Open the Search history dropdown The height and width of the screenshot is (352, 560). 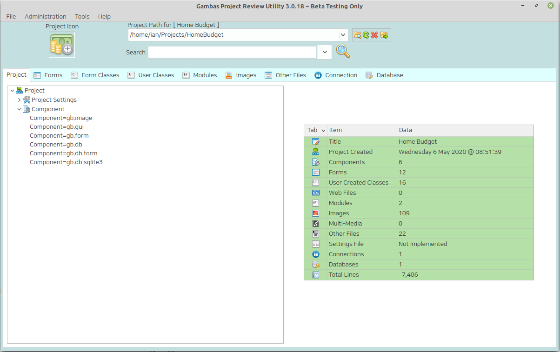click(325, 52)
